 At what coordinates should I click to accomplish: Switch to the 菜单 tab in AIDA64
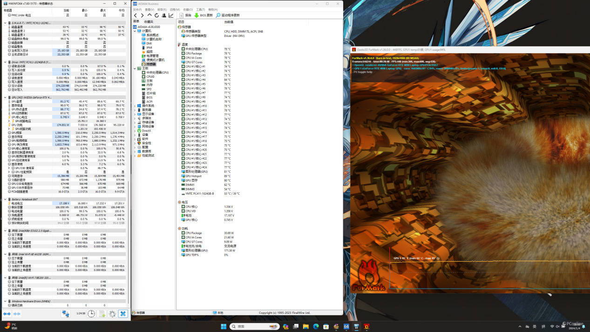pos(136,21)
